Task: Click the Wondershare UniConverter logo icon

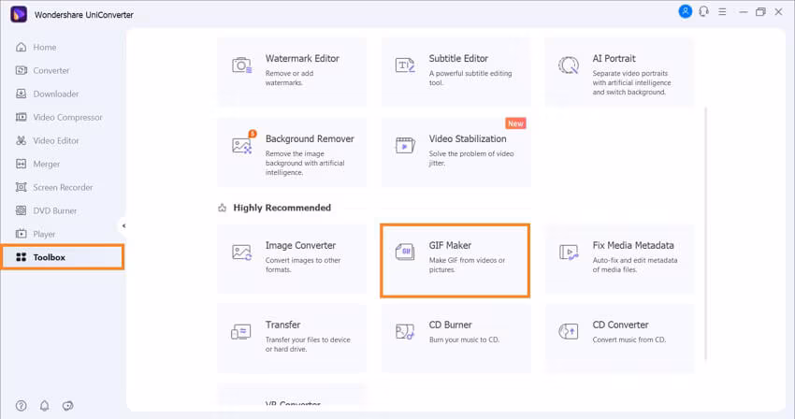Action: coord(19,14)
